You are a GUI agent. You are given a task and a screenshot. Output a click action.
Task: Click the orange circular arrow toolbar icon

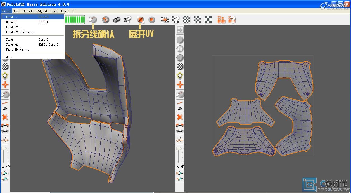coord(105,20)
